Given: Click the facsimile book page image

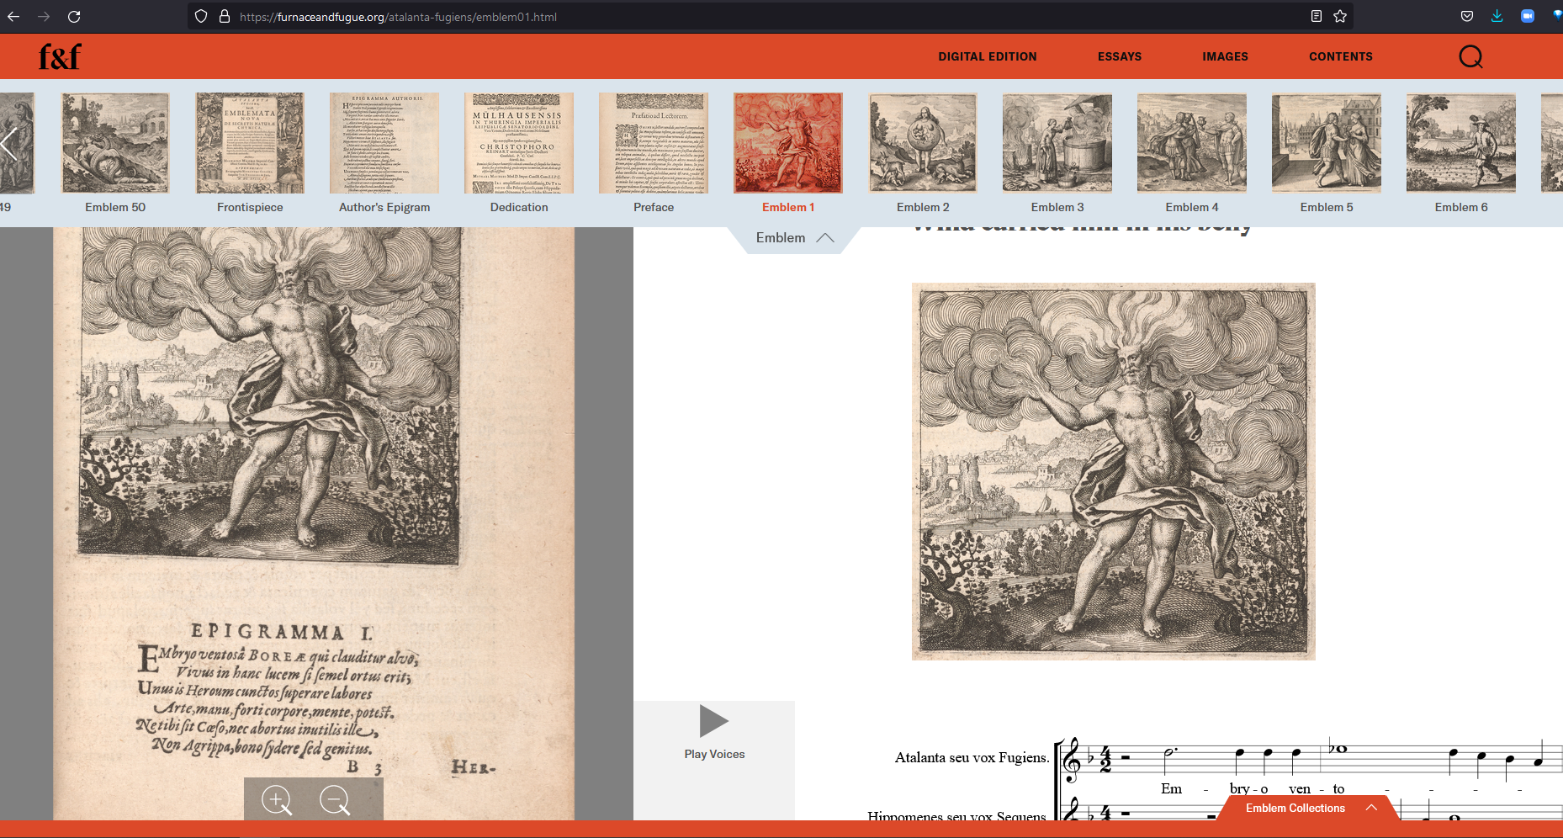Looking at the screenshot, I should pyautogui.click(x=314, y=523).
